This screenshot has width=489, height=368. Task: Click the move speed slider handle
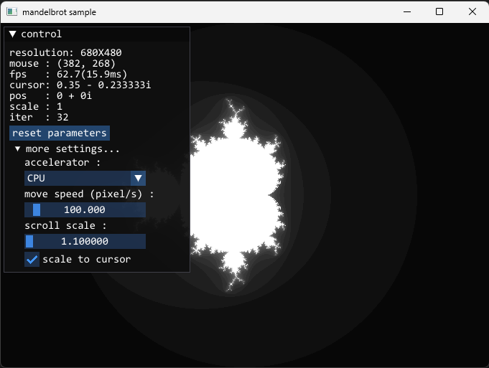coord(37,209)
